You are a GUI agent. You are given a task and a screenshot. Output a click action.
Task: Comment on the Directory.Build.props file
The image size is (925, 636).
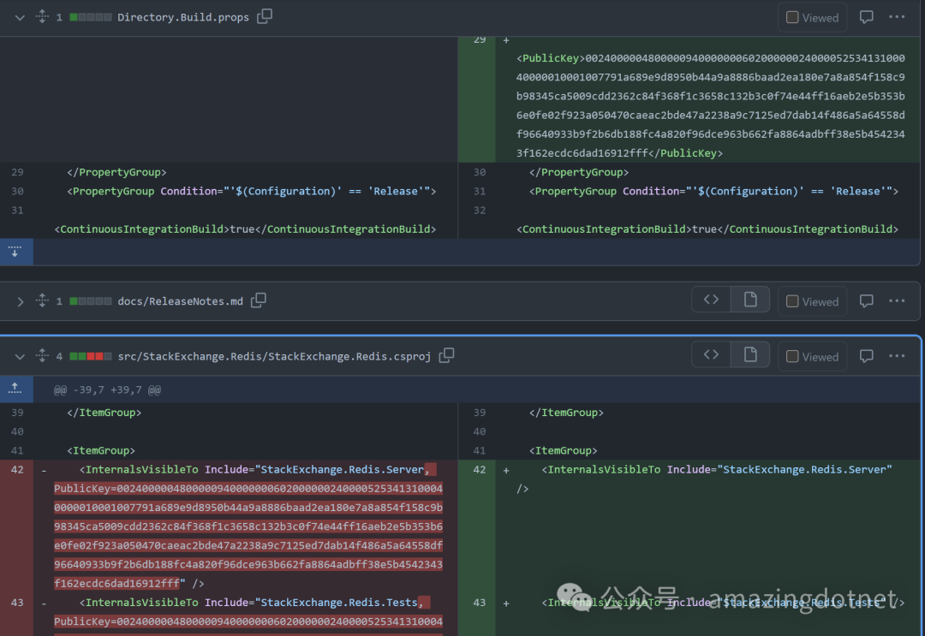tap(866, 17)
